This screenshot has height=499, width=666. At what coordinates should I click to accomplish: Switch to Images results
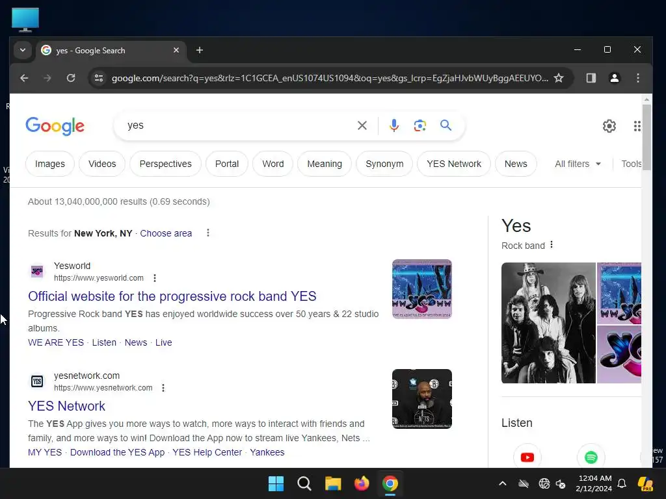point(50,164)
